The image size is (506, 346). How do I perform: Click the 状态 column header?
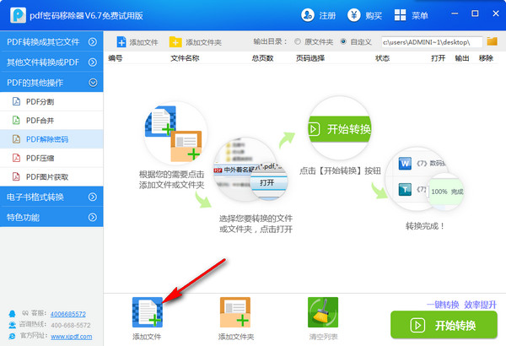(382, 58)
